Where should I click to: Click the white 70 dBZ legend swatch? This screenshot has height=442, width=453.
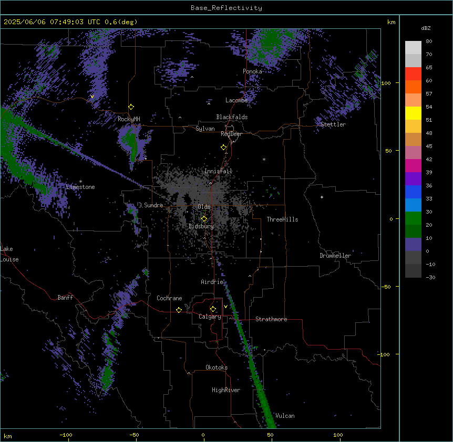(413, 48)
